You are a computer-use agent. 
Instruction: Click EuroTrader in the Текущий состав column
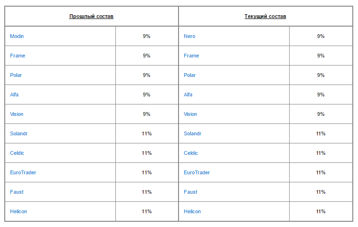click(x=197, y=172)
